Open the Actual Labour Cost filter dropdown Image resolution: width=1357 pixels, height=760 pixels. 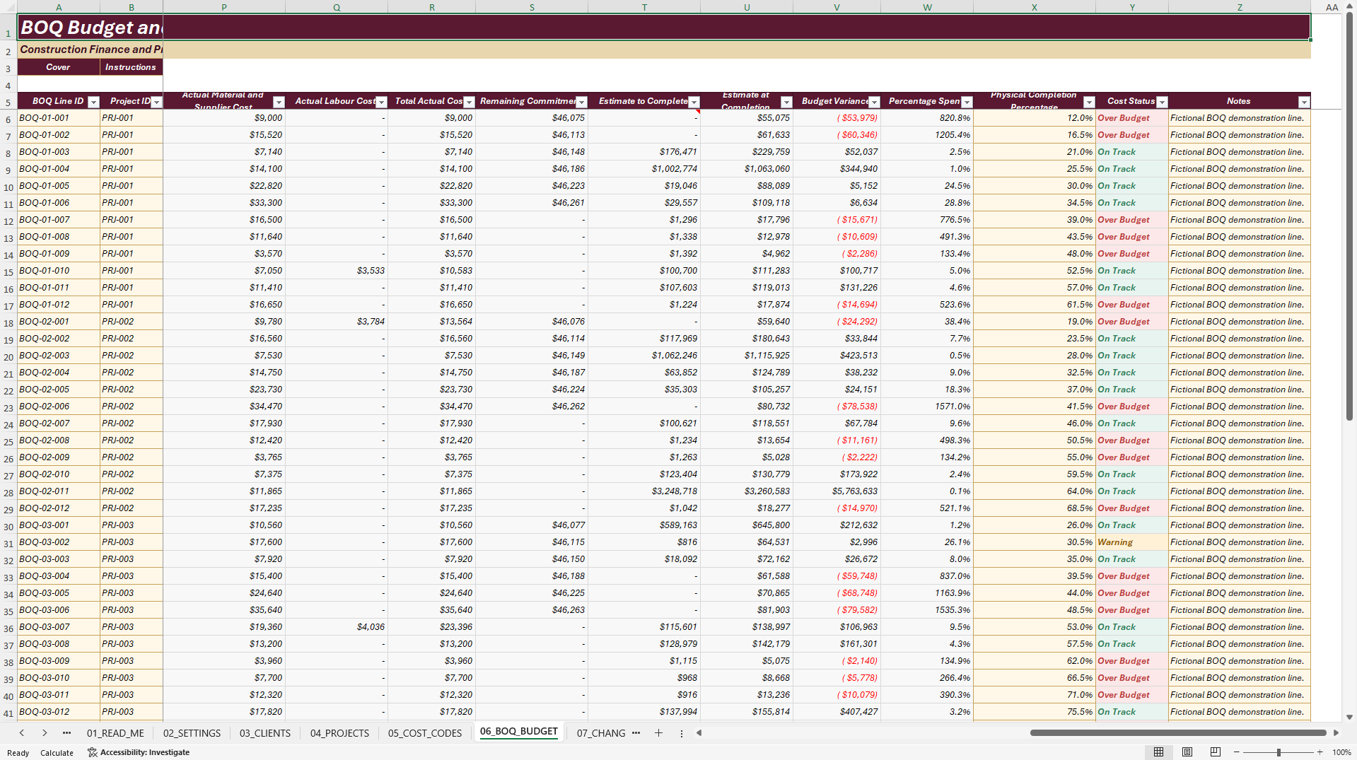pos(381,102)
